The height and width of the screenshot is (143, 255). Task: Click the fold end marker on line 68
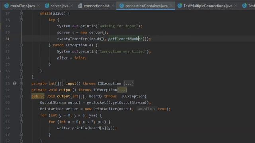[21, 135]
